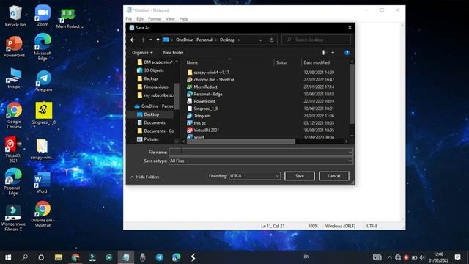
Task: Collapse with Hide Folders
Action: 145,177
